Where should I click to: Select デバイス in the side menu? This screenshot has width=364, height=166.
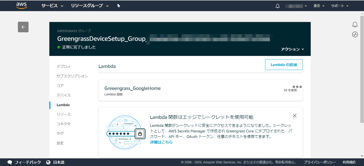click(64, 95)
